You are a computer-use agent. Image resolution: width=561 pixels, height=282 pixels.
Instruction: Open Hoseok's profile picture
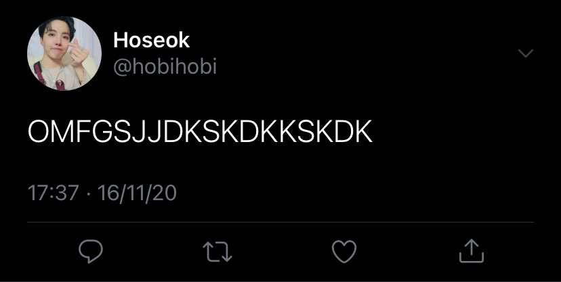64,53
